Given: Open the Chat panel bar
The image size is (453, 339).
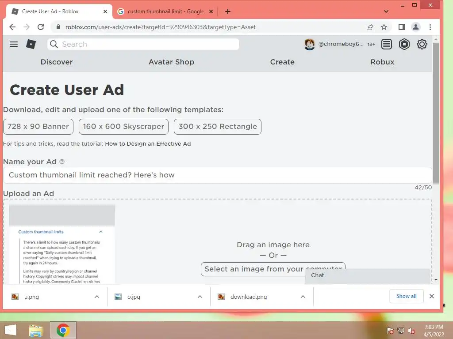Looking at the screenshot, I should [x=368, y=275].
